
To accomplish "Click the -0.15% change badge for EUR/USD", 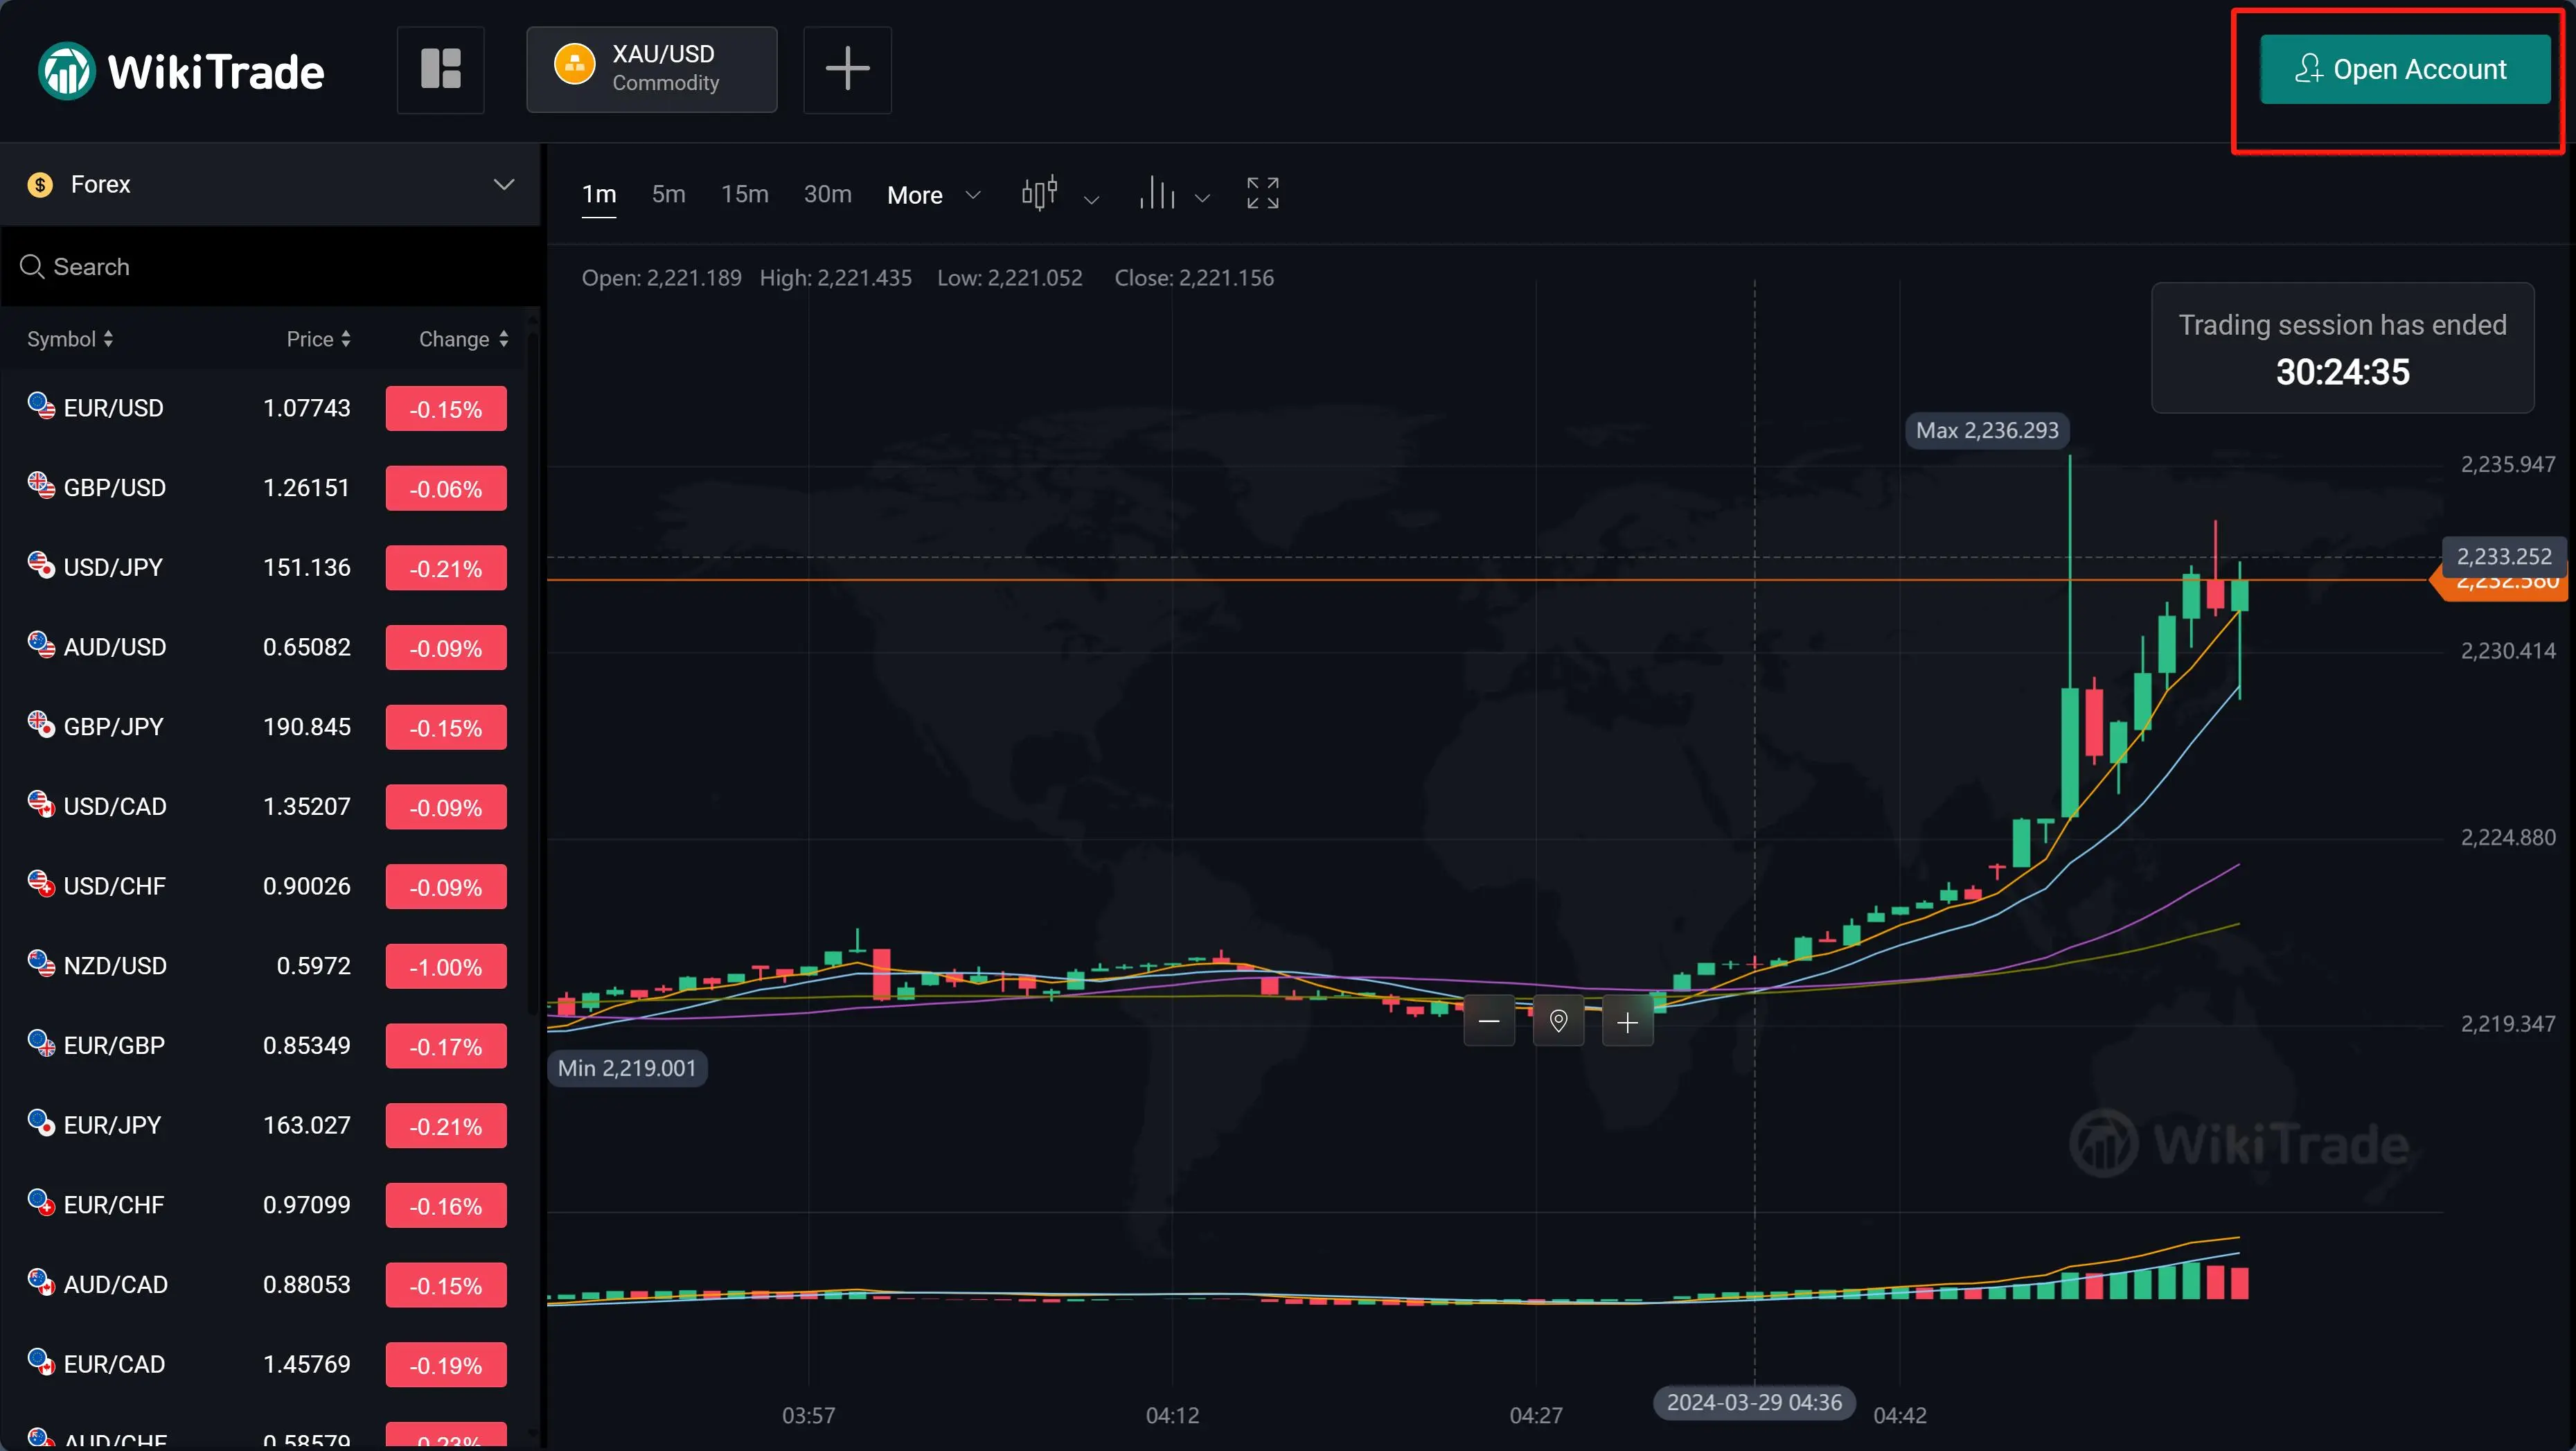I will point(446,410).
